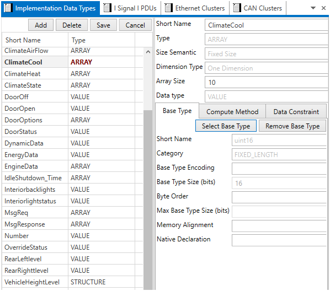Open the Data Constraint tab
Viewport: 330px width, 291px height.
point(296,112)
